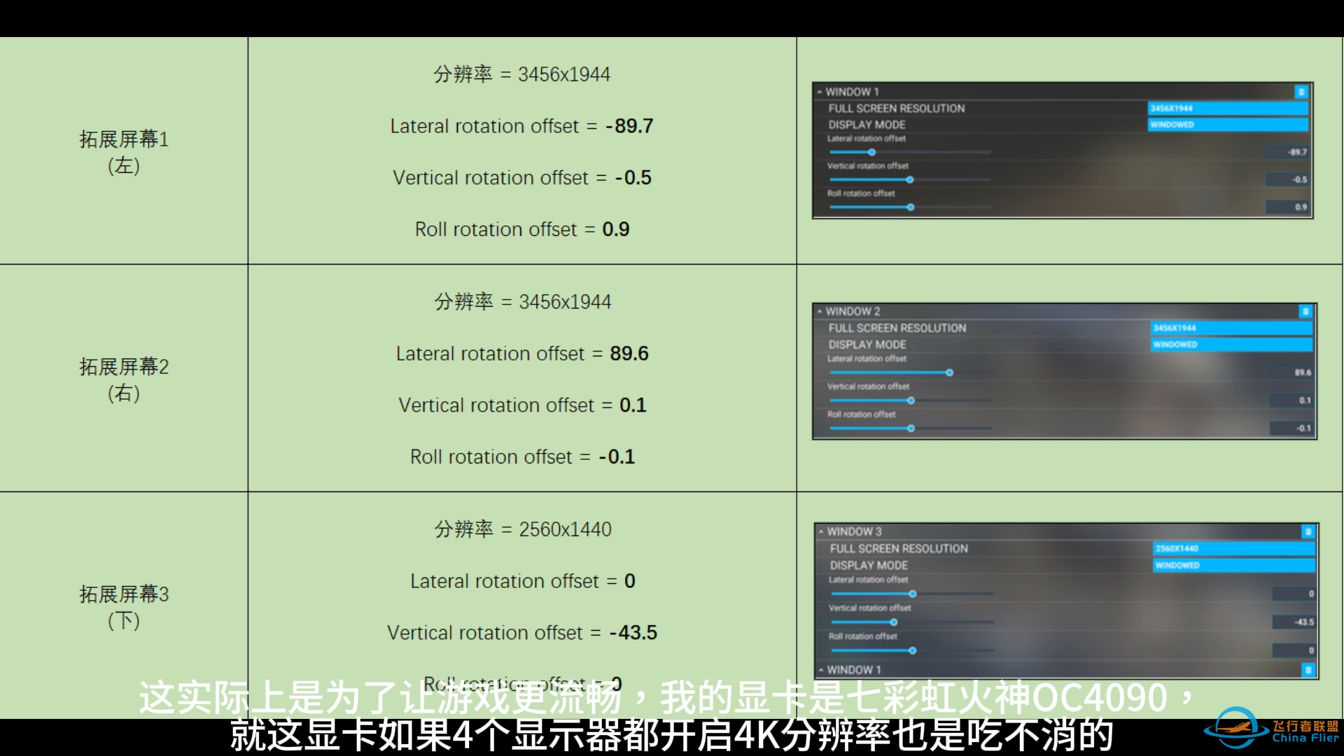Click Window 1 roll rotation offset slider handle
Image resolution: width=1344 pixels, height=756 pixels.
911,207
